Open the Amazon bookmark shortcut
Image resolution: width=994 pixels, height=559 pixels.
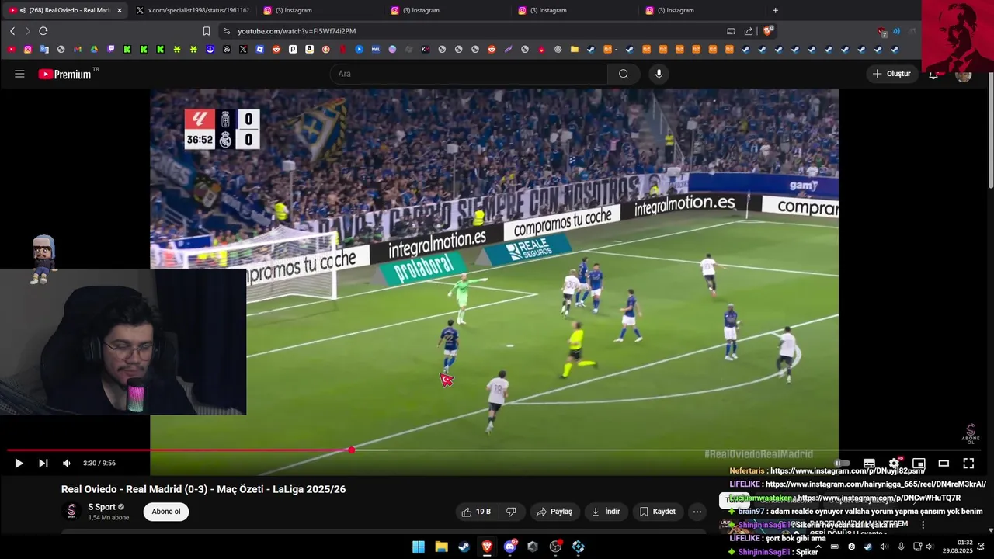coord(309,49)
